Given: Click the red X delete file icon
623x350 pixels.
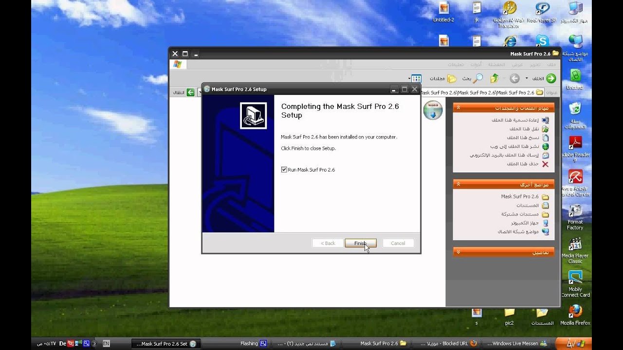Looking at the screenshot, I should (545, 164).
